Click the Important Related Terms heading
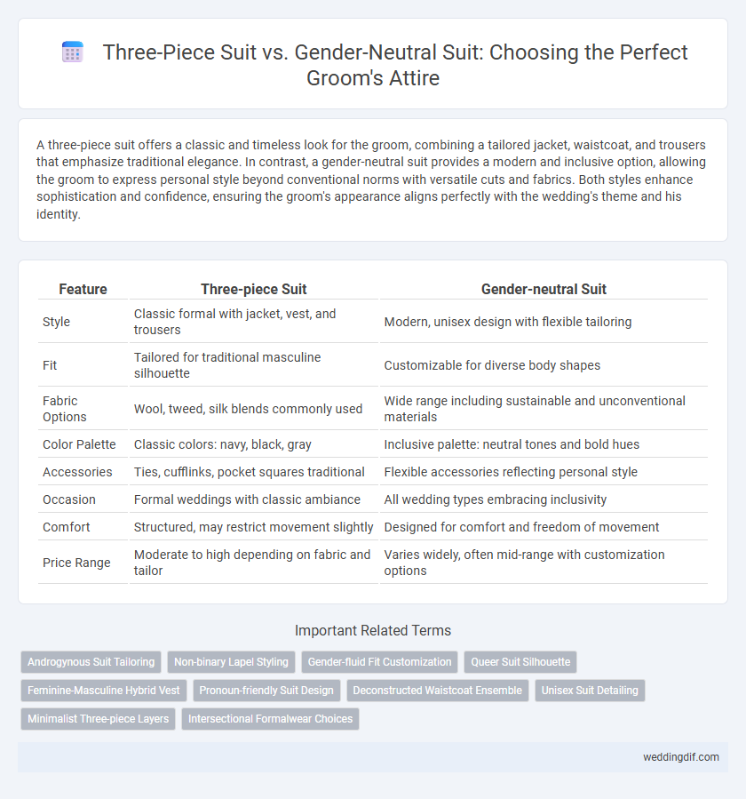The height and width of the screenshot is (799, 746). point(373,630)
